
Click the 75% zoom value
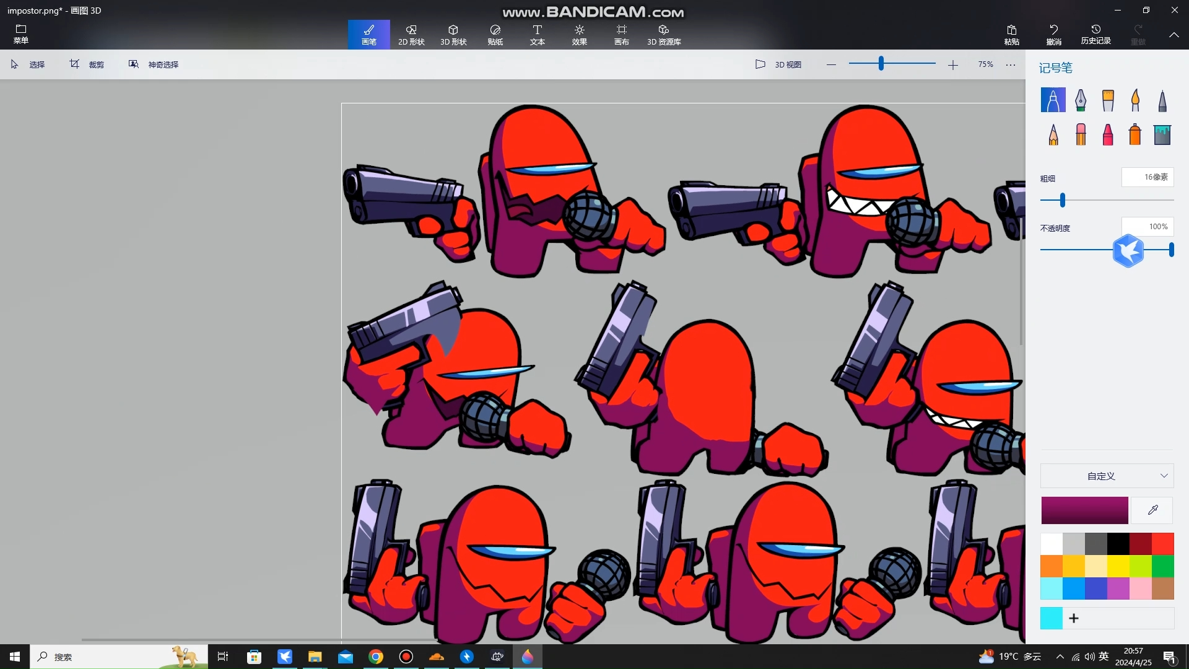[985, 64]
